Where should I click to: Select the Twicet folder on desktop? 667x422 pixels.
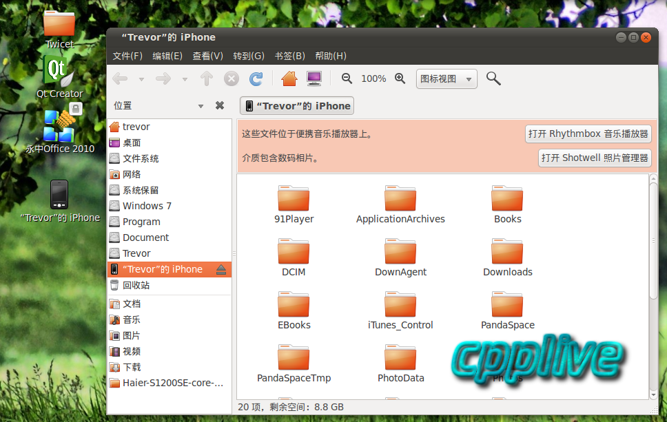(59, 29)
